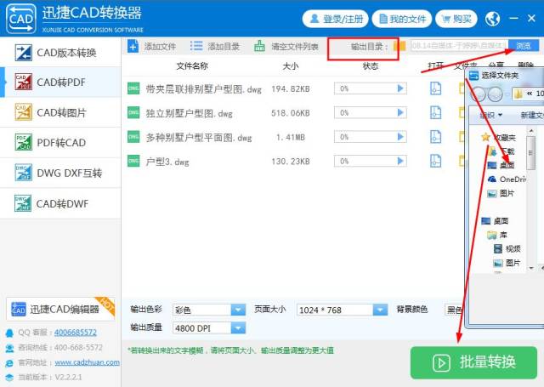This screenshot has width=544, height=387.
Task: Click progress bar of 带夹层联排别墅户型图.dwg
Action: pyautogui.click(x=371, y=88)
